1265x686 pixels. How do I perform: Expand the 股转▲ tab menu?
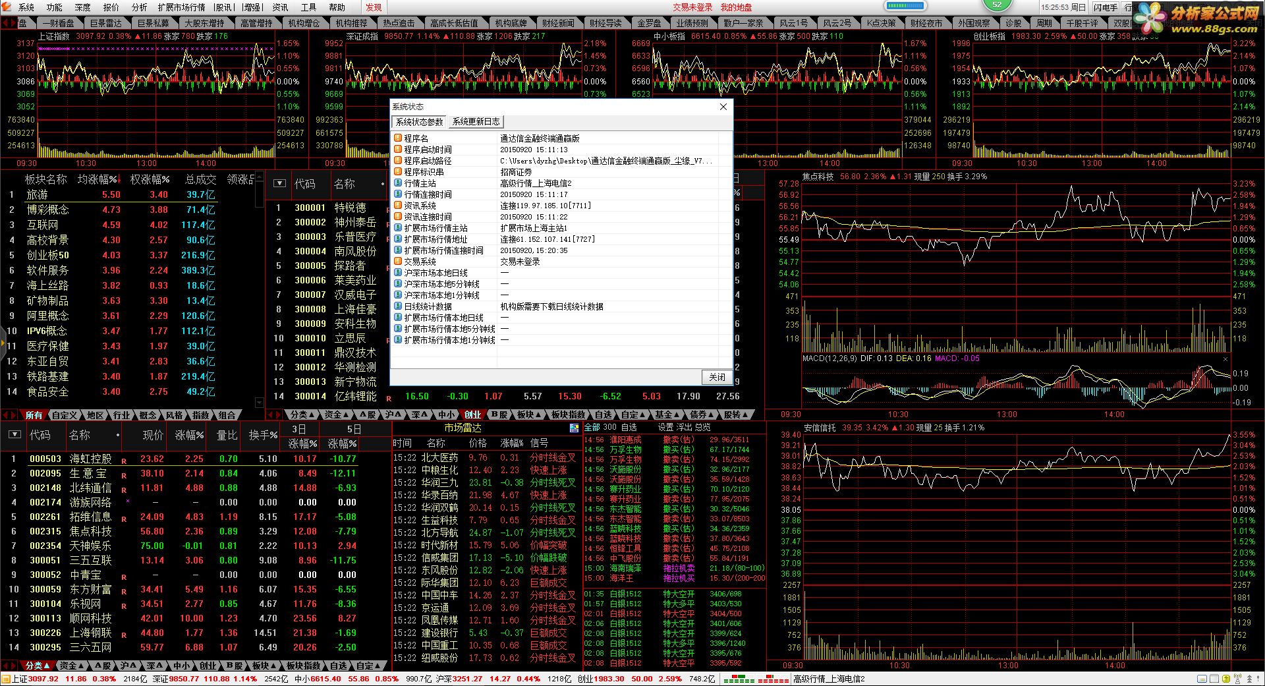click(735, 414)
